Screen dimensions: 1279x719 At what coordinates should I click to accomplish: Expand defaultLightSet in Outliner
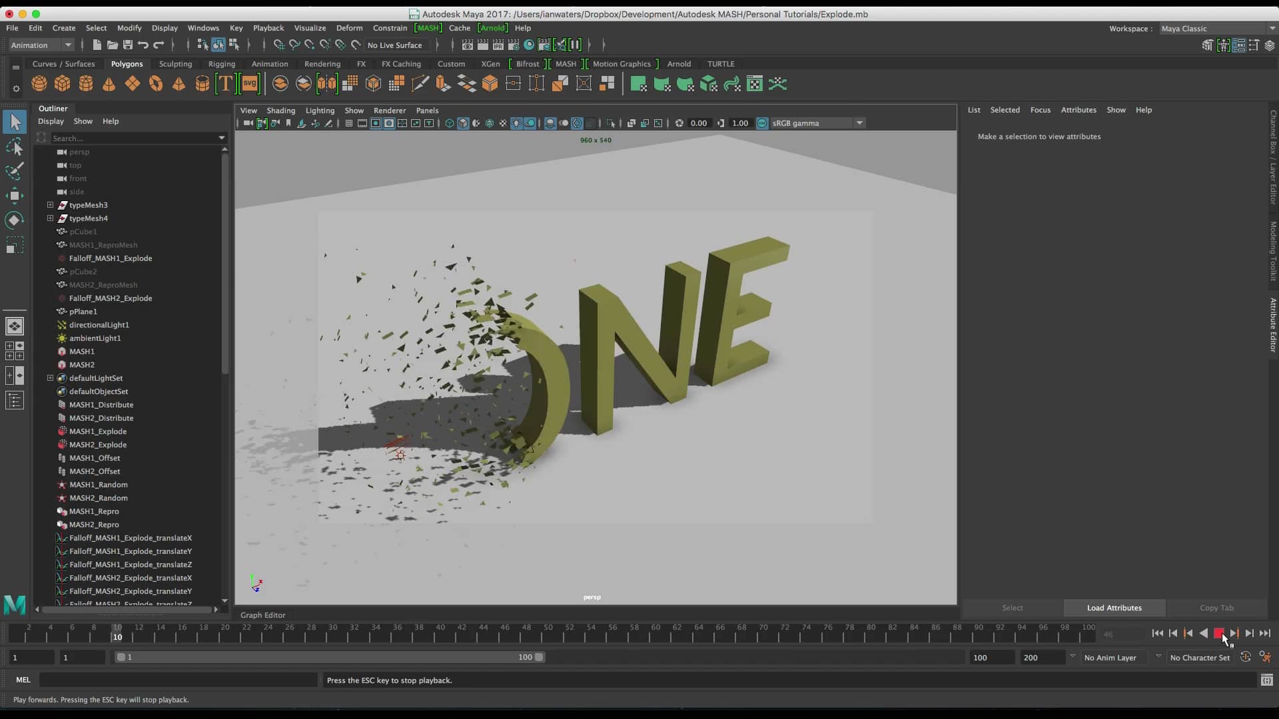click(x=50, y=378)
